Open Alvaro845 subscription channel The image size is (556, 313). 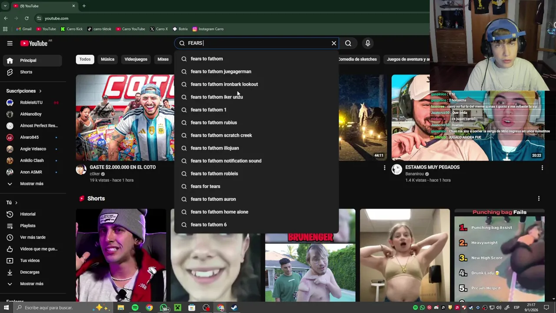33,137
